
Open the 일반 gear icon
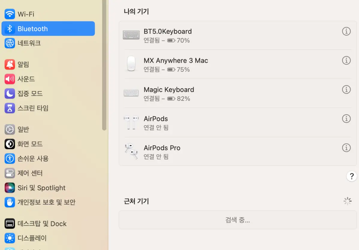click(10, 129)
